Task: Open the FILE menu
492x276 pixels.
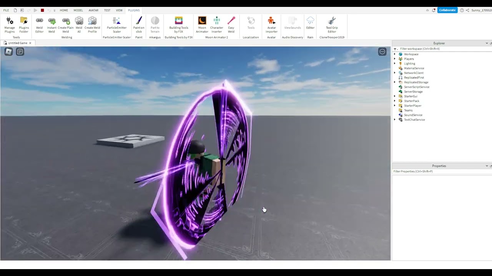Action: point(6,10)
